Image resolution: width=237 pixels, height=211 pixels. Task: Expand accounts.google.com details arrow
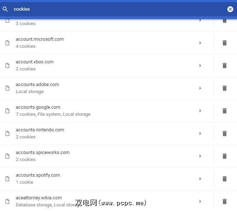point(200,111)
